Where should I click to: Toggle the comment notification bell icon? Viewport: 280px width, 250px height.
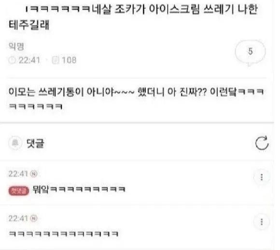coord(15,143)
